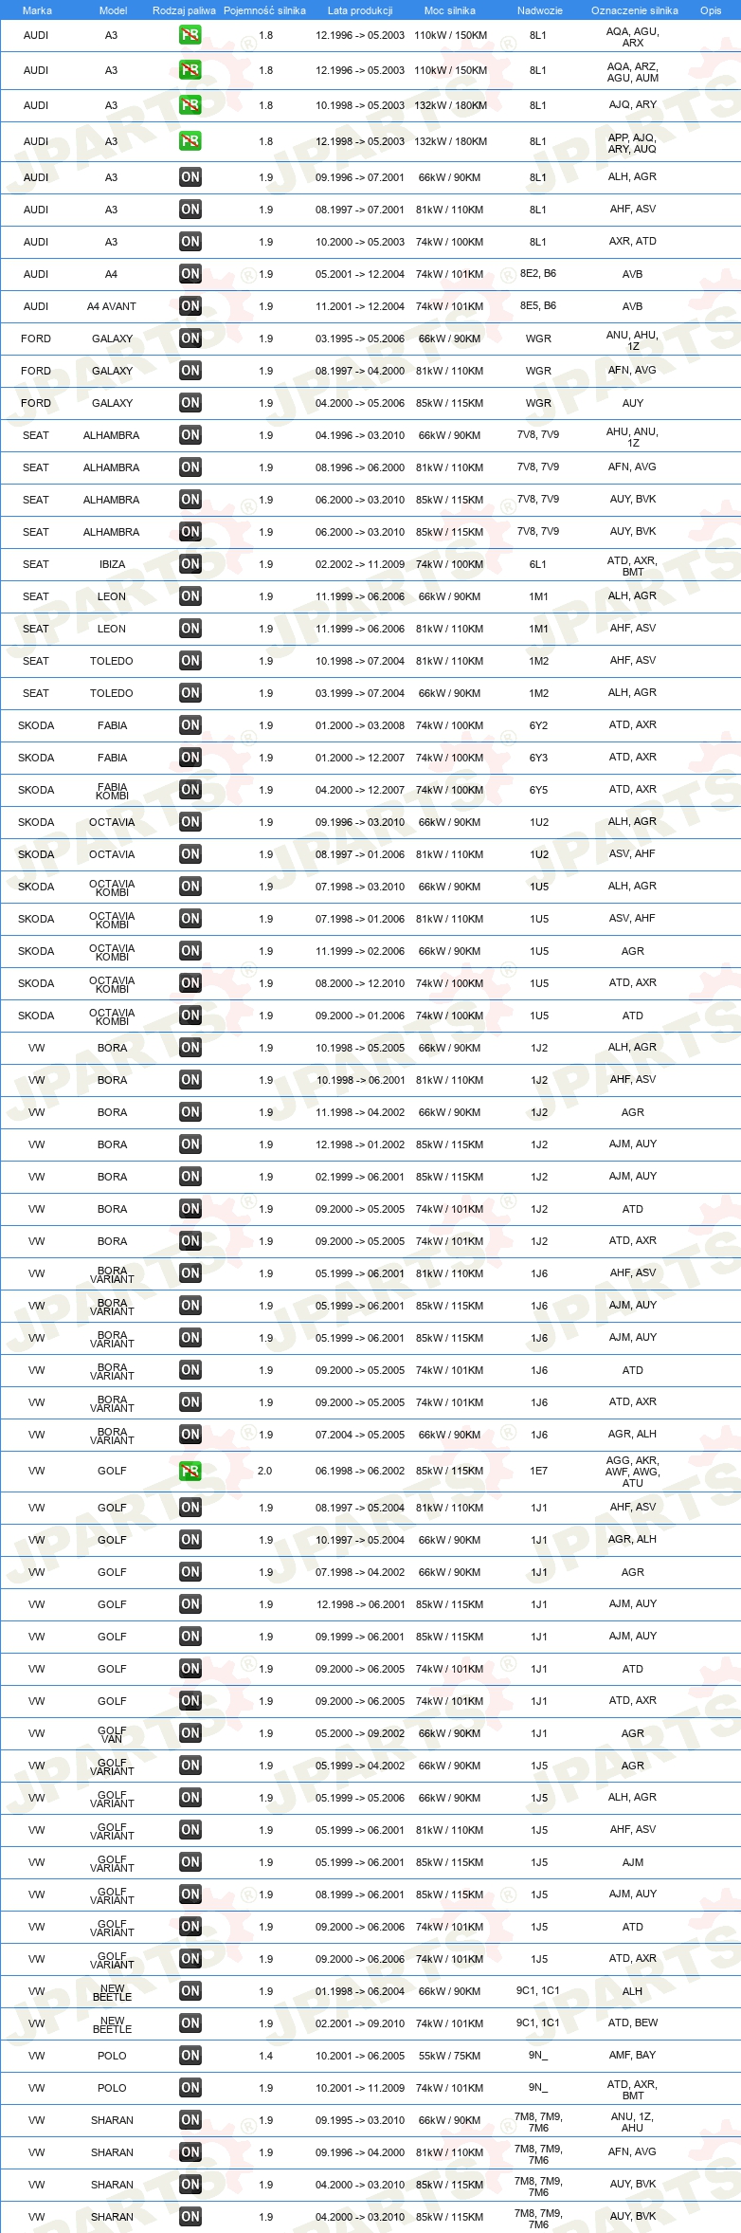Click the ON icon in the Audi A3 AHF, ASV row
Image resolution: width=741 pixels, height=2233 pixels.
click(190, 210)
